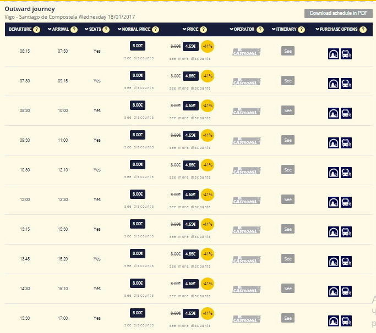The width and height of the screenshot is (376, 333).
Task: Click help icon next to Departure header
Action: click(37, 30)
